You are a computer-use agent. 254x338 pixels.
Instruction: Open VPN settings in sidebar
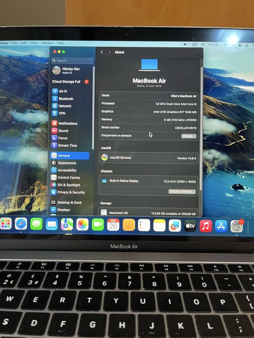click(x=59, y=113)
